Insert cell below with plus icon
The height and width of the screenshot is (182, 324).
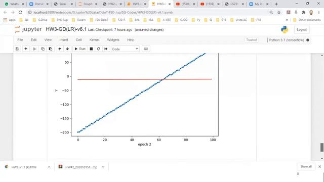[26, 49]
